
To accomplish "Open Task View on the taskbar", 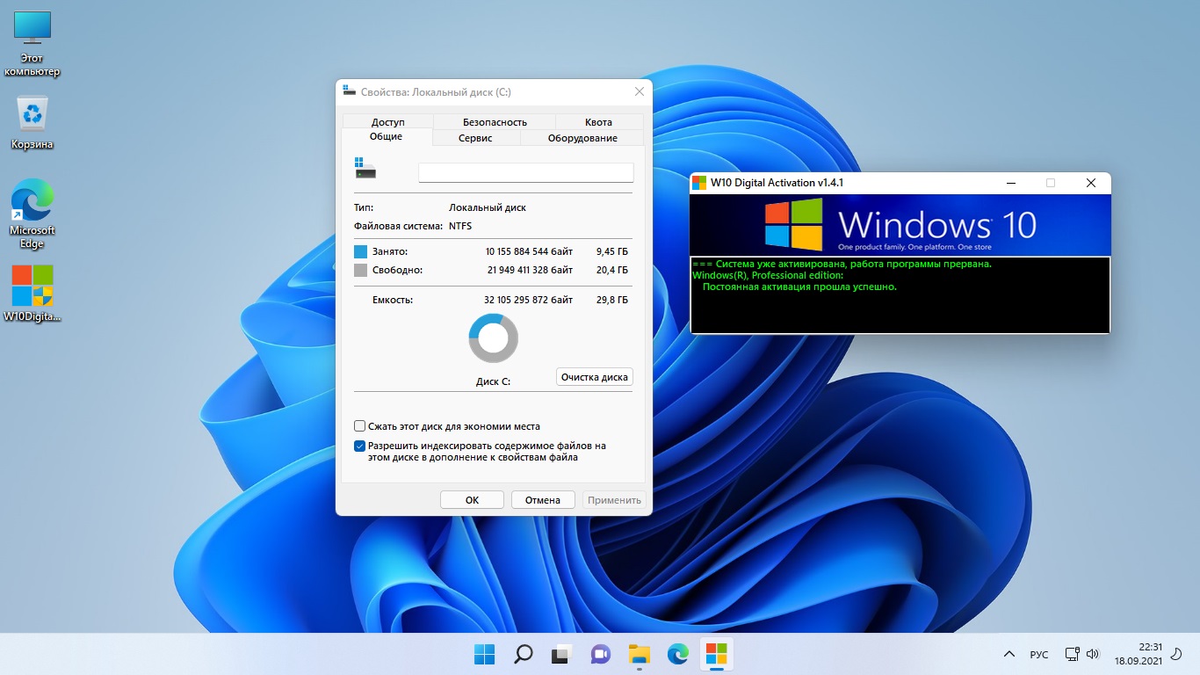I will [x=561, y=654].
